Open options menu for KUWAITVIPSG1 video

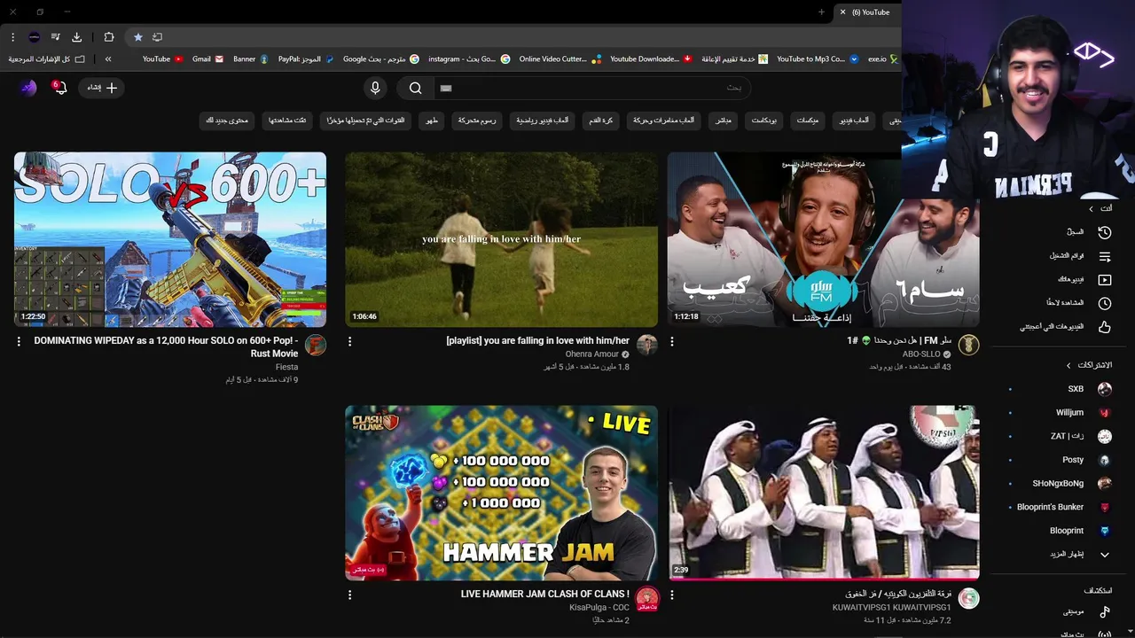[671, 595]
